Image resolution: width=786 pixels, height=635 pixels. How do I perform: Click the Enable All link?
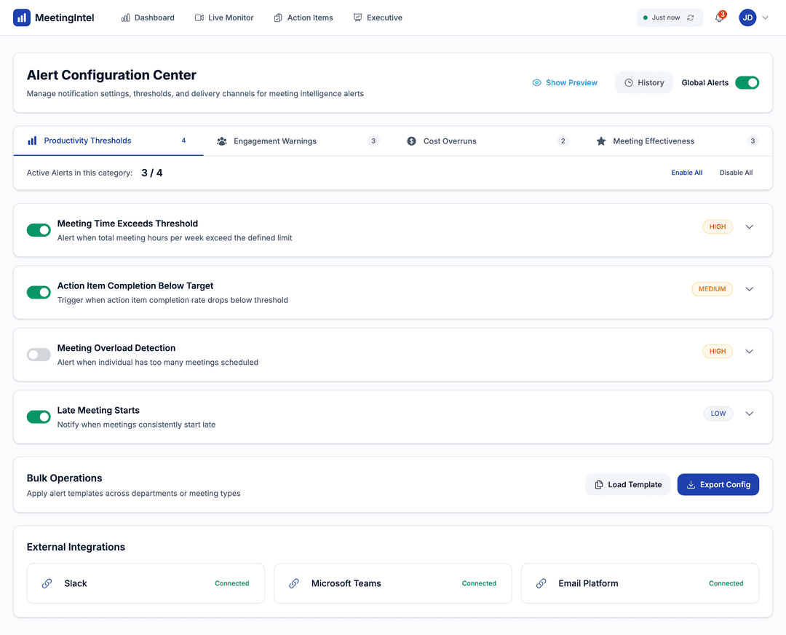click(x=686, y=173)
